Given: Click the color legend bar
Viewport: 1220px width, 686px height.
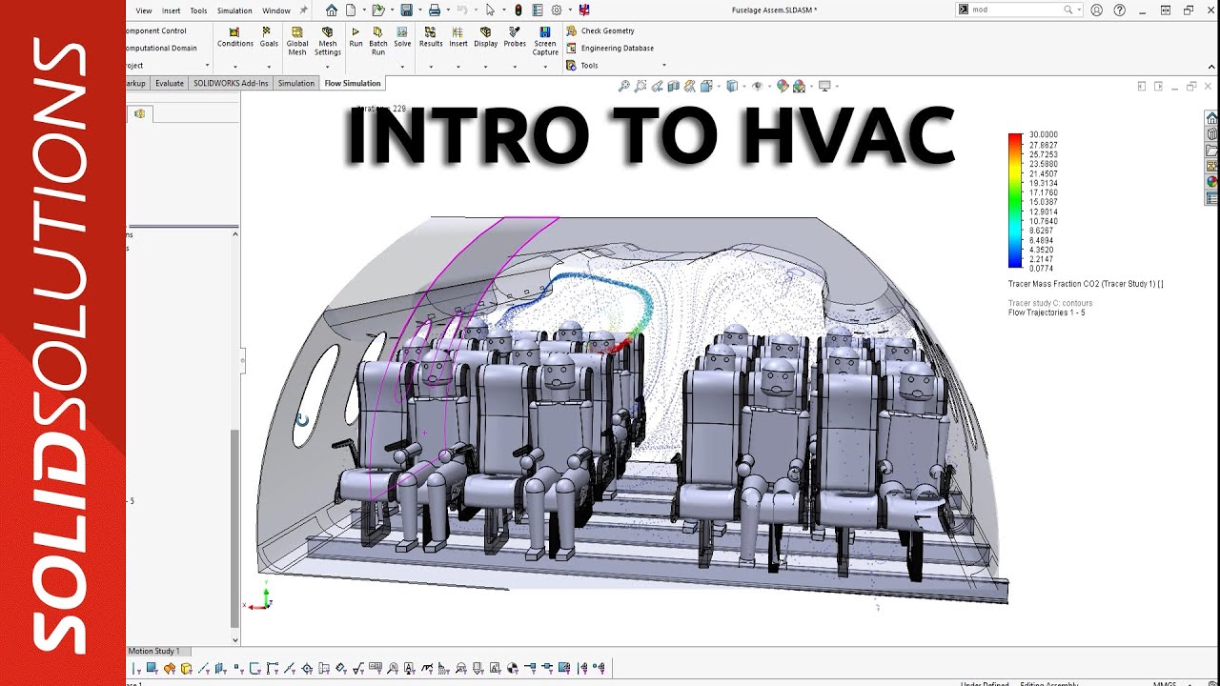Looking at the screenshot, I should [x=1015, y=200].
